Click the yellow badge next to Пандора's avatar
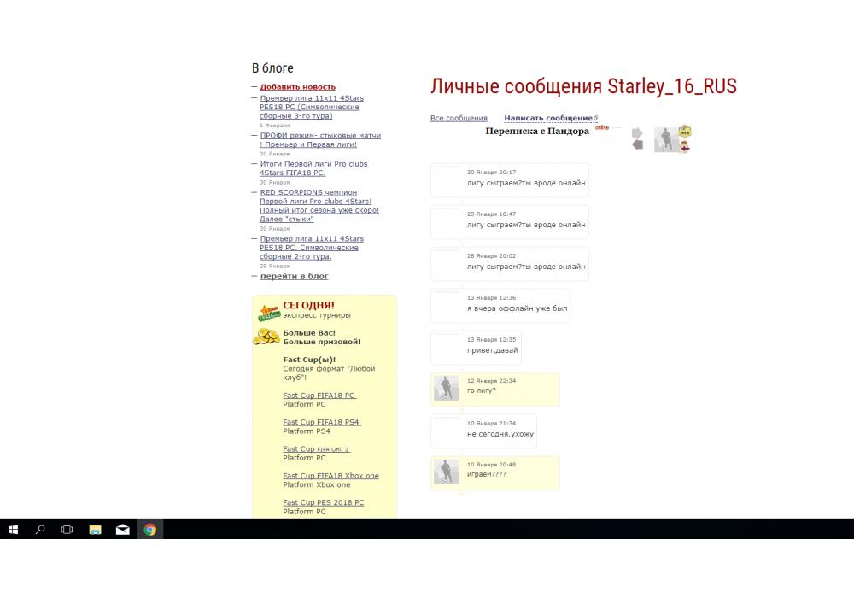Viewport: 854px width, 598px height. pyautogui.click(x=685, y=132)
